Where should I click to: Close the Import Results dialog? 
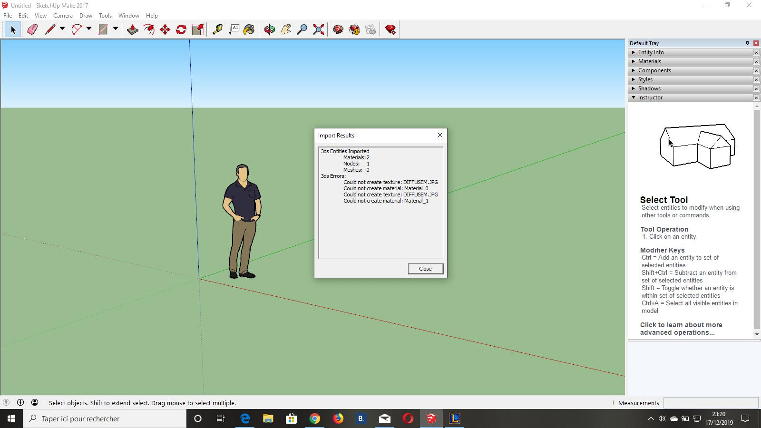pyautogui.click(x=425, y=269)
